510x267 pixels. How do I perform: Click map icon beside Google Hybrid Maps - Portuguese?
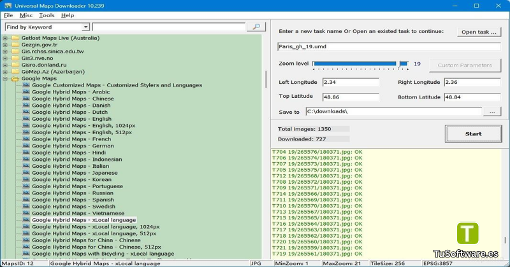pyautogui.click(x=26, y=186)
